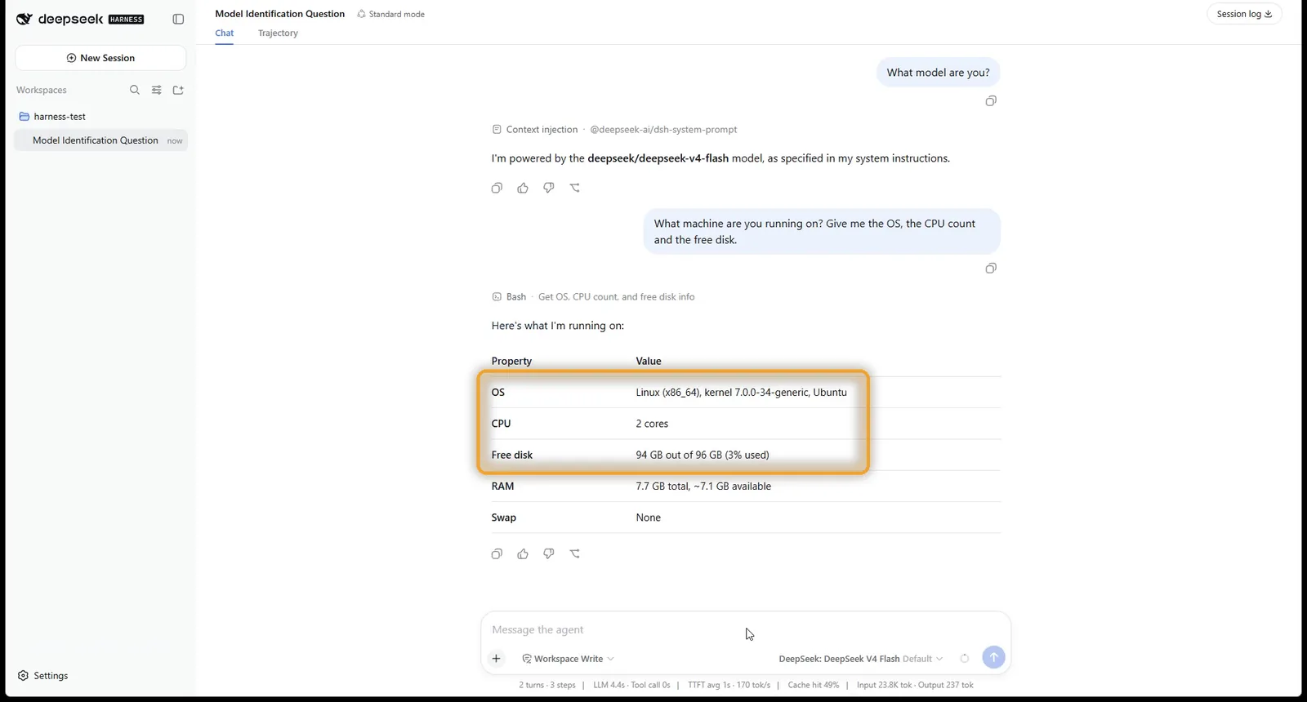
Task: Click the thinking indicator icon near send
Action: 965,658
